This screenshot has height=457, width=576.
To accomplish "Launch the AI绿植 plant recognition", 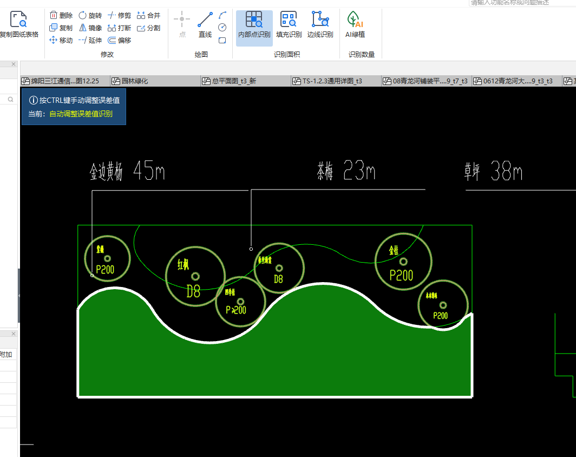I will pyautogui.click(x=355, y=25).
